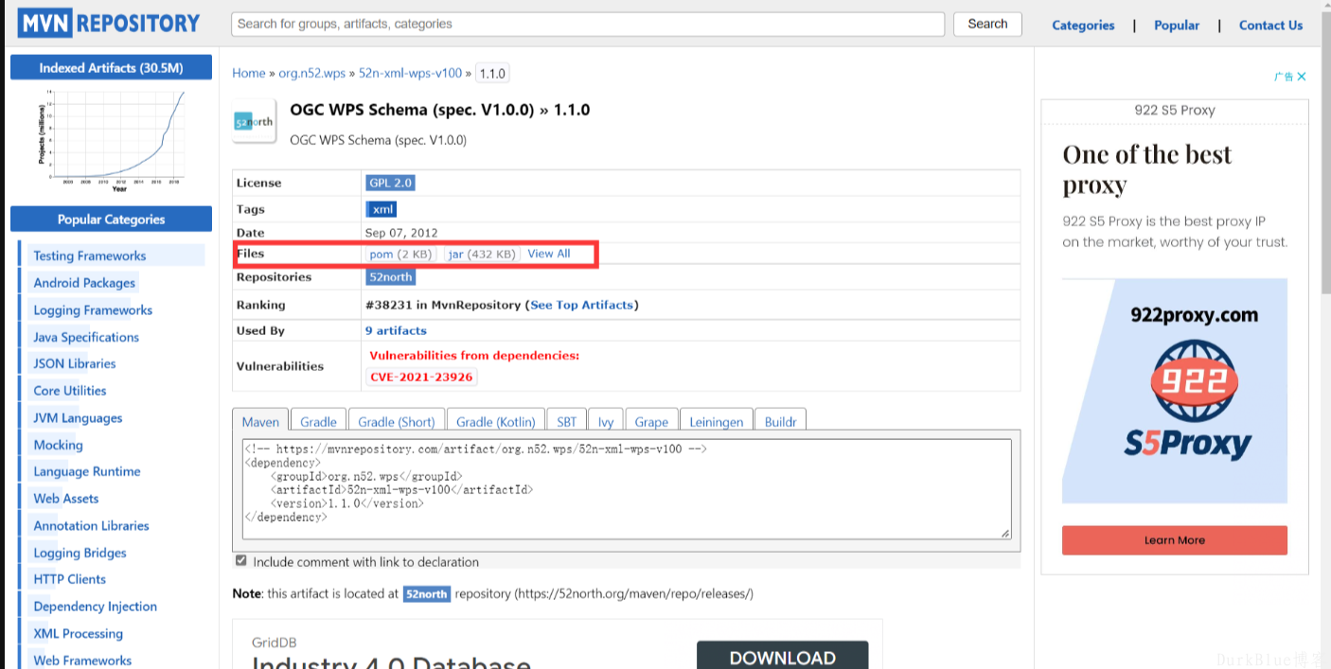Download the jar (432 KB) file
The width and height of the screenshot is (1331, 669).
[x=483, y=254]
